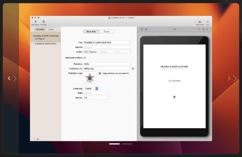Select the Cover tab
Screen dimensions: 242x157
pyautogui.click(x=107, y=32)
